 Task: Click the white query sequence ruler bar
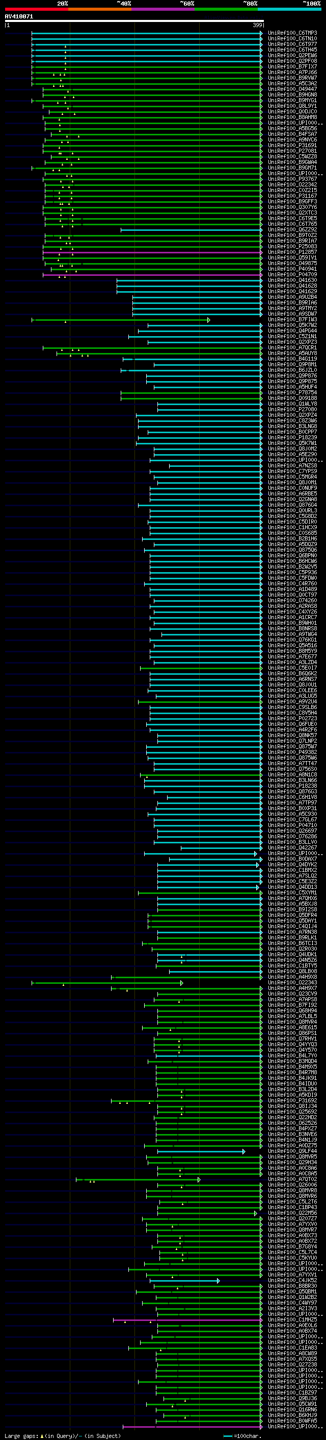point(134,20)
